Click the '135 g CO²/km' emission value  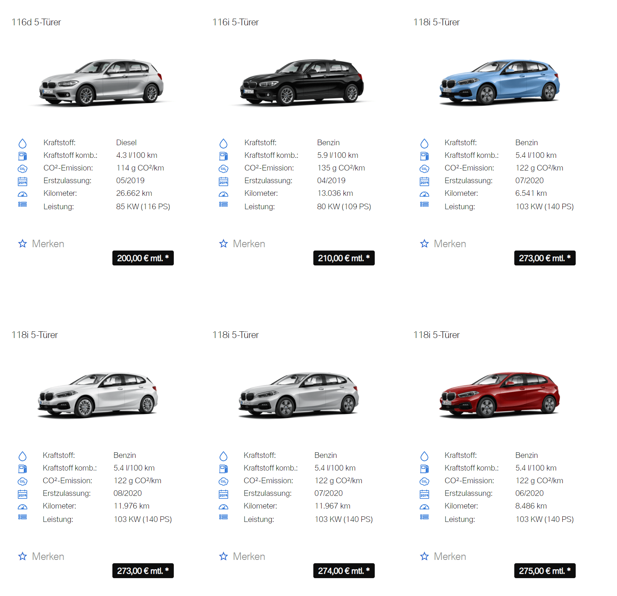[x=341, y=168]
